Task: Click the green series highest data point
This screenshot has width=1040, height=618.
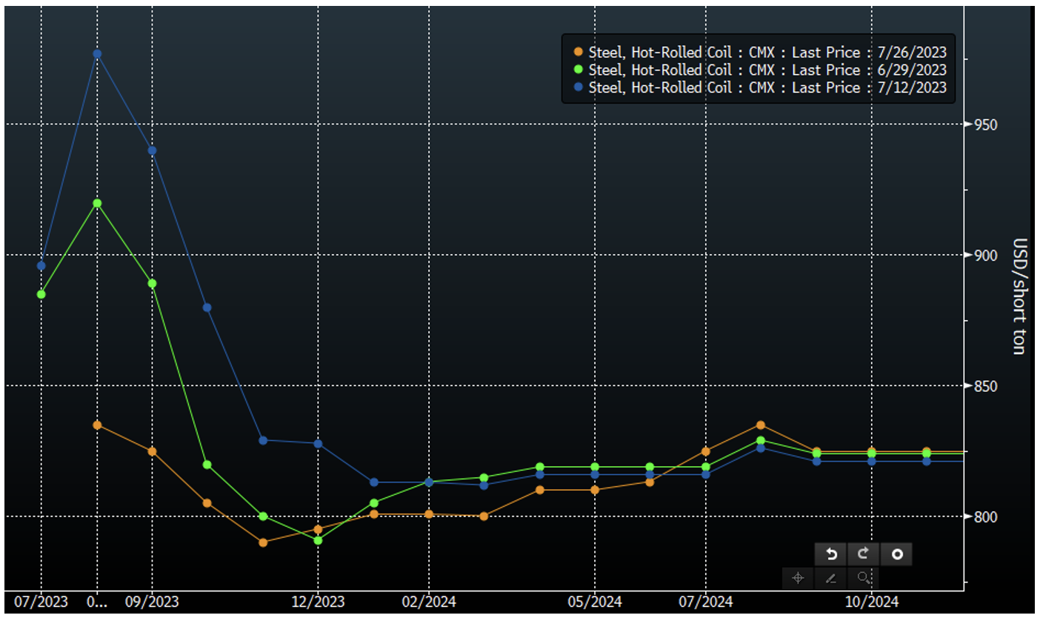Action: (97, 203)
